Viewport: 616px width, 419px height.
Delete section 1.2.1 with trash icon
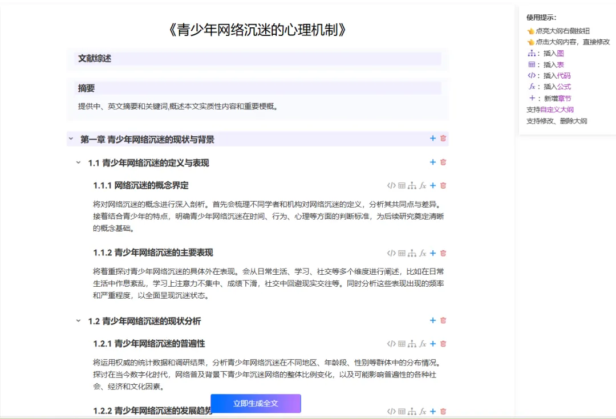[443, 344]
